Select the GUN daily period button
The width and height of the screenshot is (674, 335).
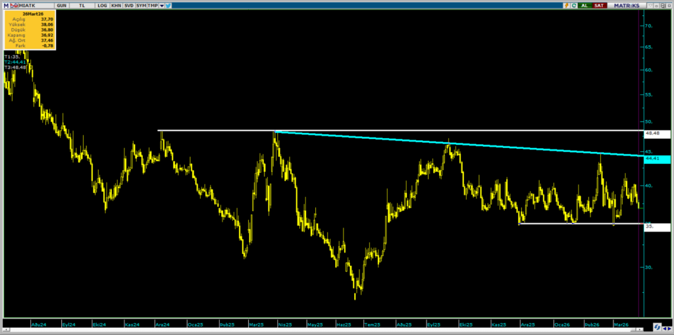tap(61, 5)
